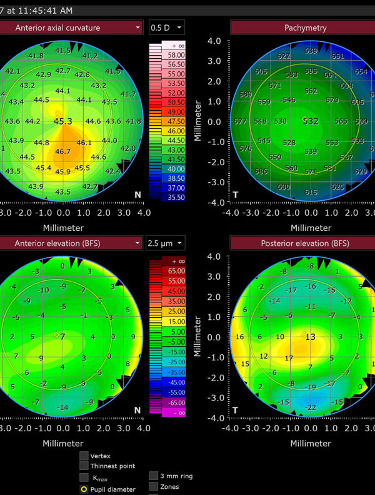Toggle the Thinnest point checkbox
This screenshot has height=495, width=375.
click(x=84, y=466)
